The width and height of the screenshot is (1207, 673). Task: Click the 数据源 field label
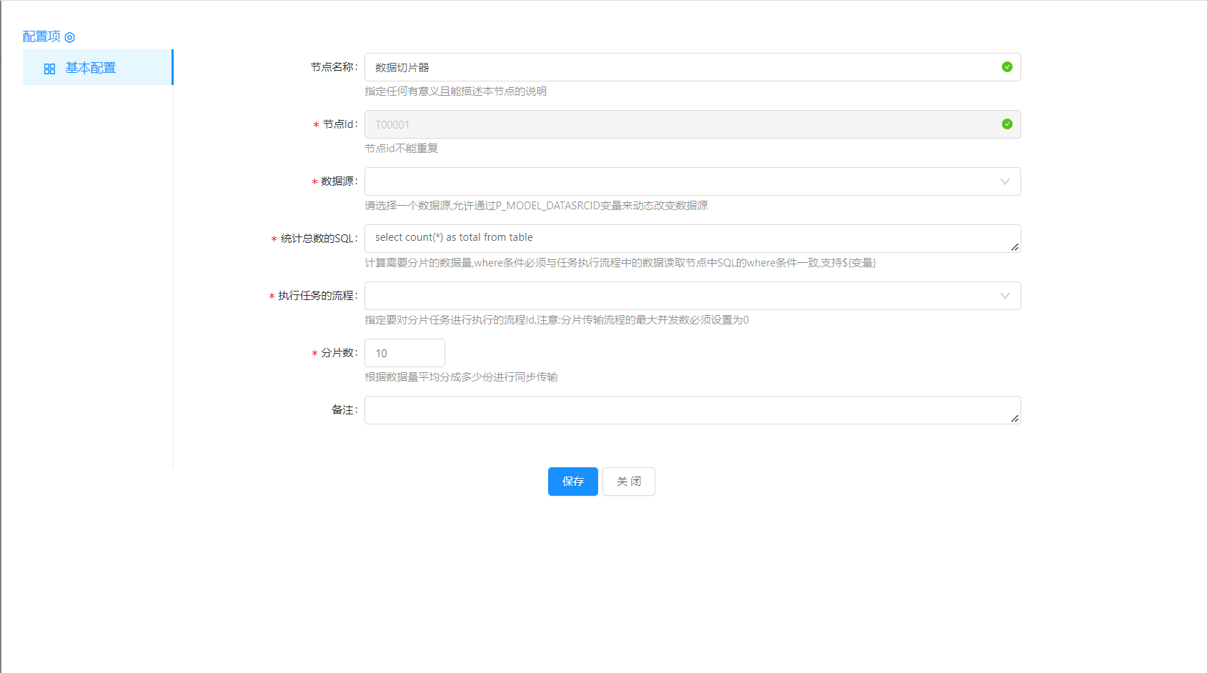tap(338, 181)
